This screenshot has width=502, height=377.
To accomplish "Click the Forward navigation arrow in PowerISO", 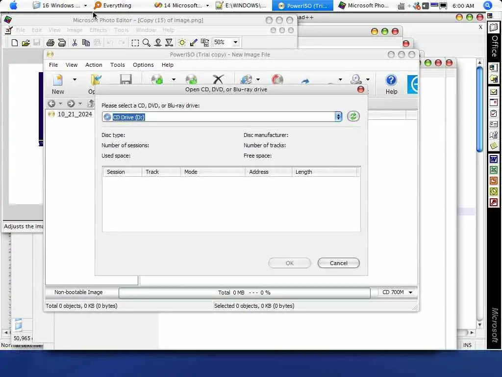I will (x=71, y=104).
